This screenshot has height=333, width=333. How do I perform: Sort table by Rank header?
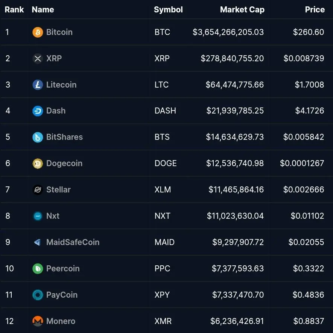point(14,9)
